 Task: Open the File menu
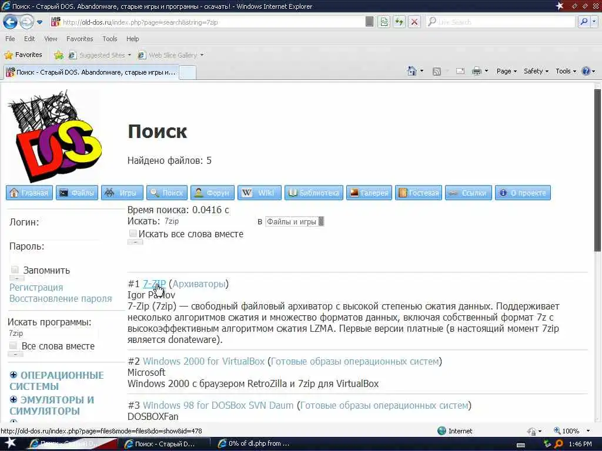click(10, 39)
